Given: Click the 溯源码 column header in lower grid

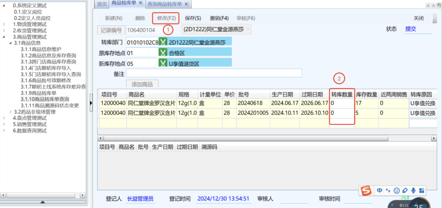Looking at the screenshot, I should 209,147.
